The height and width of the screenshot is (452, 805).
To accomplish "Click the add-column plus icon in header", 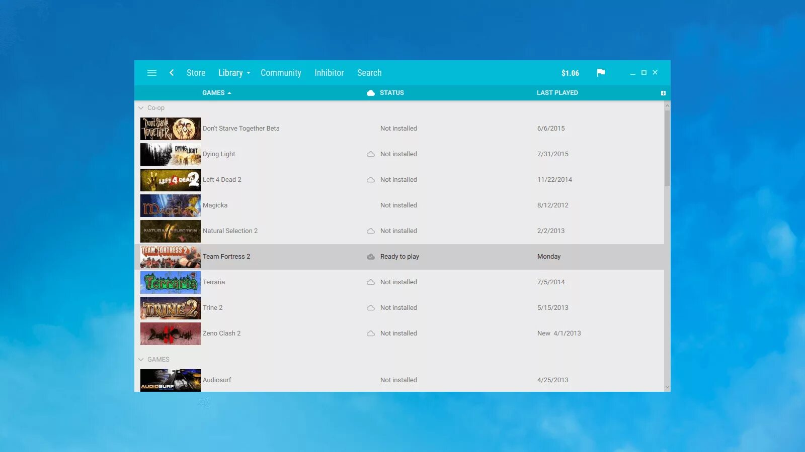I will [663, 93].
